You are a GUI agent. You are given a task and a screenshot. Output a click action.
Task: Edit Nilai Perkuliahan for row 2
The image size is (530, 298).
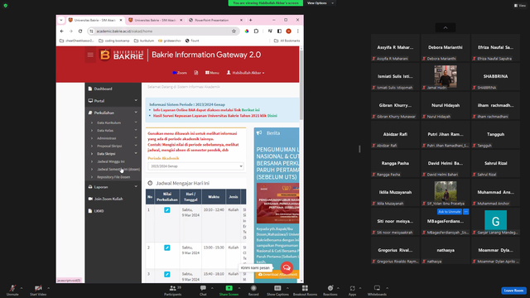[167, 248]
